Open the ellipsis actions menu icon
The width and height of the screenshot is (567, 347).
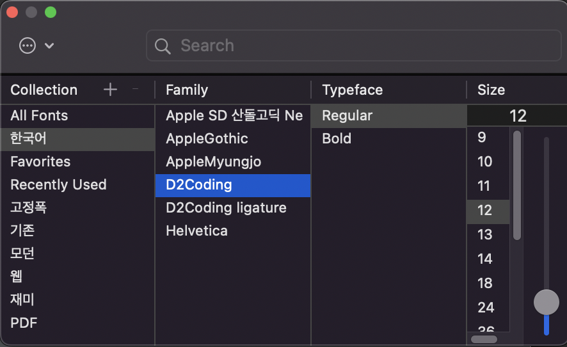pos(28,45)
